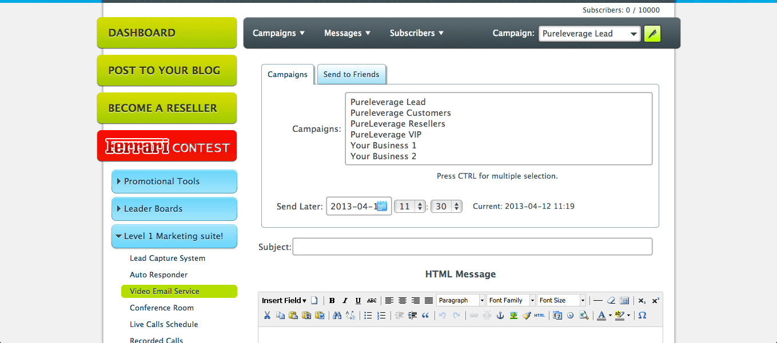This screenshot has width=777, height=343.
Task: Insert current time clock icon
Action: [x=571, y=315]
